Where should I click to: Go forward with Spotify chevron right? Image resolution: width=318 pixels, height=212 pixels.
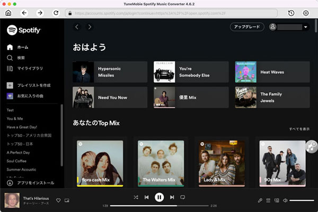pyautogui.click(x=90, y=27)
